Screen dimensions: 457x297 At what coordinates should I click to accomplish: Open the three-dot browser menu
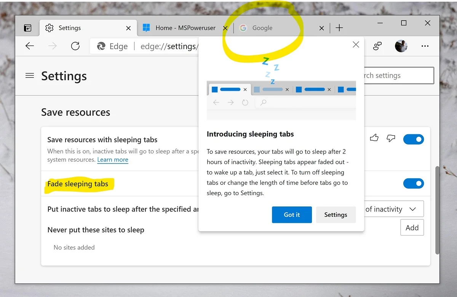[425, 46]
